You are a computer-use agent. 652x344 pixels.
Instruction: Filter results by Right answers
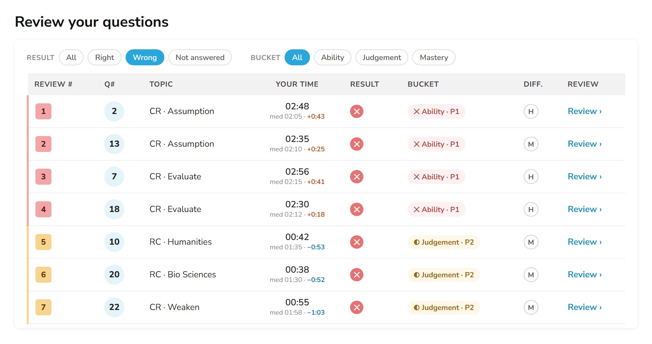[105, 57]
